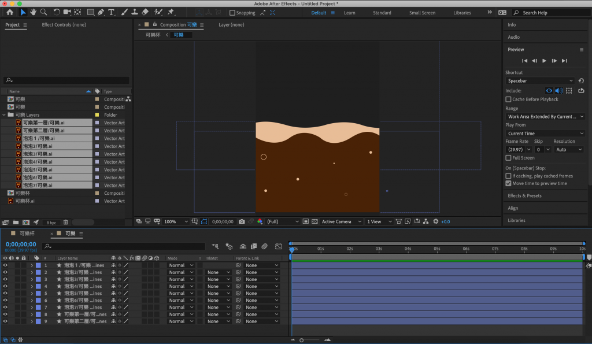Select the Puppet Pin tool
592x344 pixels.
pos(171,12)
